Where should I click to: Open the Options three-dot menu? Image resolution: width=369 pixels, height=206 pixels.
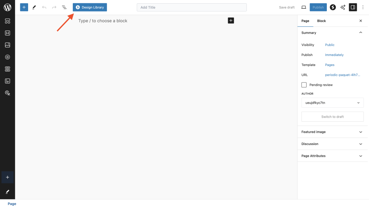[x=363, y=7]
